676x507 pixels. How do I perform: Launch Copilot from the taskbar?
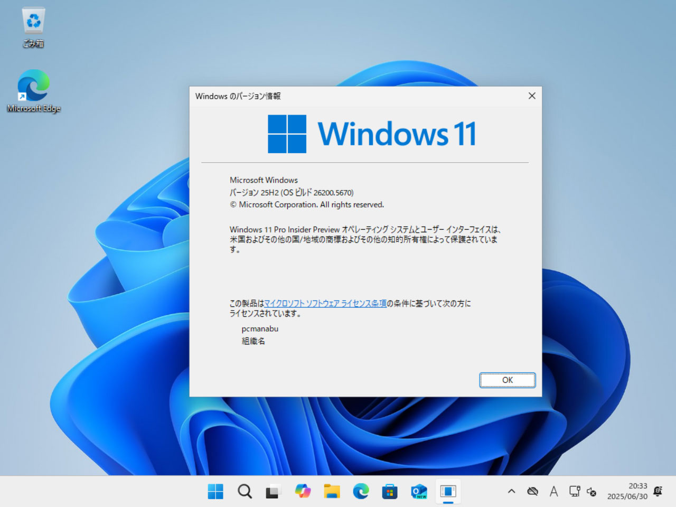(x=303, y=491)
